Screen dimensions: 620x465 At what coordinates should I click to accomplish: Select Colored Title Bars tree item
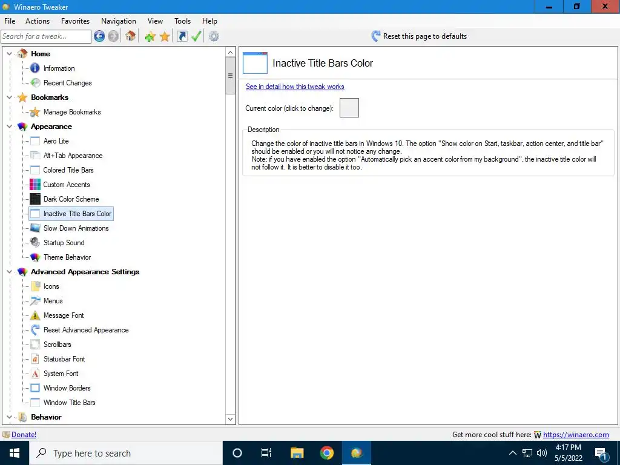point(68,170)
